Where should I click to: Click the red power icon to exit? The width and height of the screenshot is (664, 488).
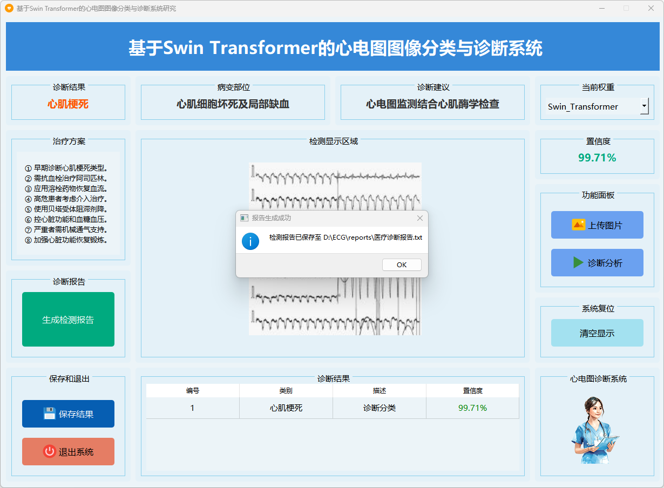coord(50,452)
